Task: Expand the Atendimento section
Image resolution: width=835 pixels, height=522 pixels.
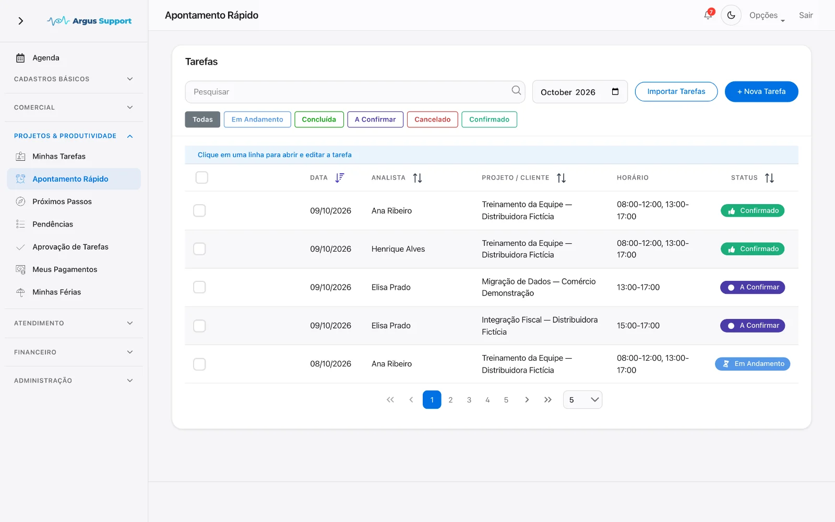Action: tap(74, 323)
